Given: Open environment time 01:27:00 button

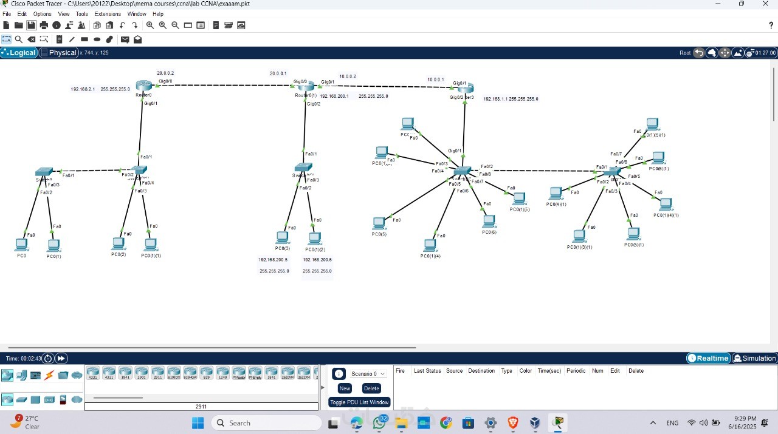Looking at the screenshot, I should [762, 53].
